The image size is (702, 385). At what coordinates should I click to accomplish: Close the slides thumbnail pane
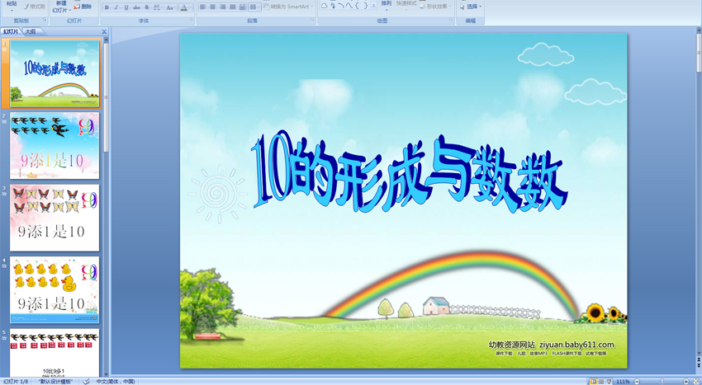[x=104, y=32]
